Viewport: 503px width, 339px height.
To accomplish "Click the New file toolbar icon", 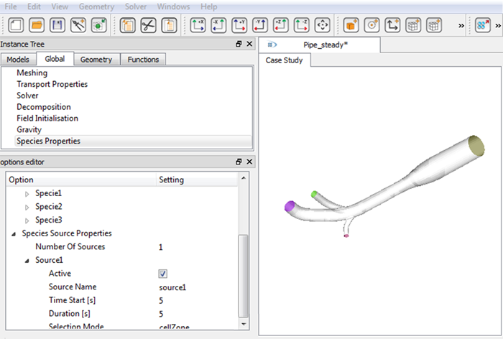I will point(16,26).
